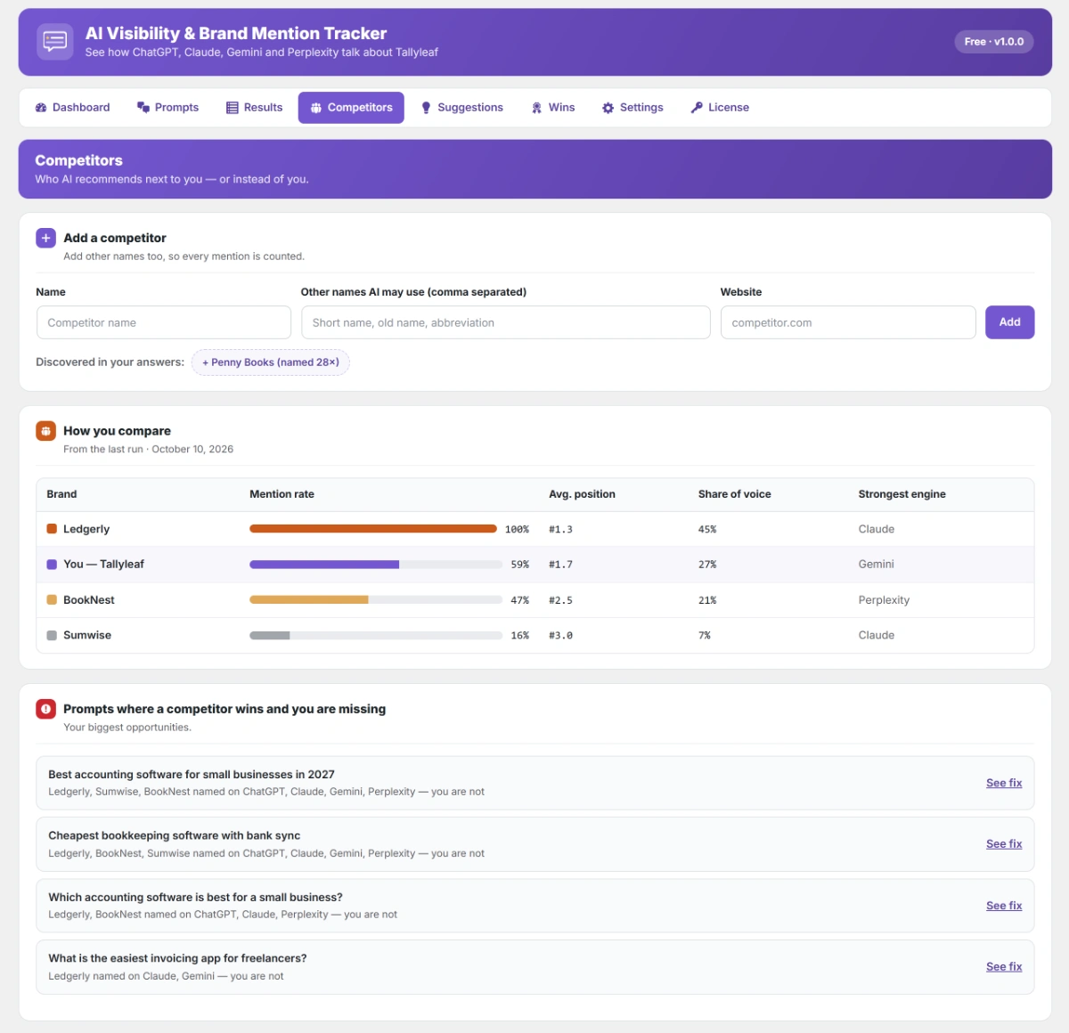This screenshot has height=1033, width=1069.
Task: Click the Competitors tab icon
Action: [316, 108]
